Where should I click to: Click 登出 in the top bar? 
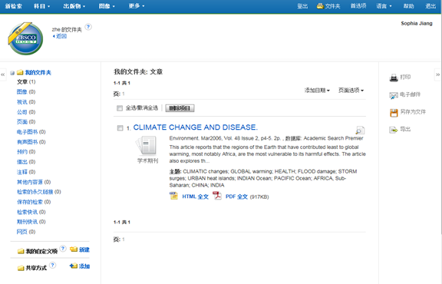coord(302,6)
